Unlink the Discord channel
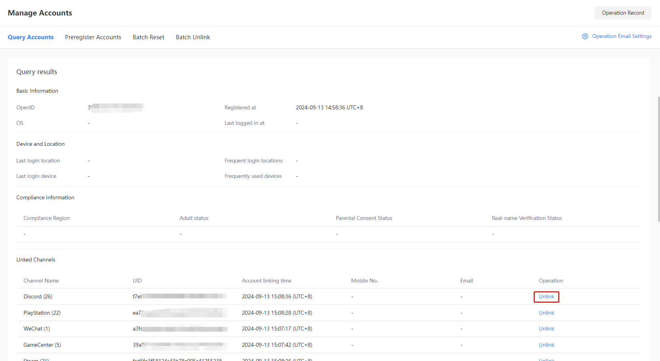The width and height of the screenshot is (660, 361). 546,297
